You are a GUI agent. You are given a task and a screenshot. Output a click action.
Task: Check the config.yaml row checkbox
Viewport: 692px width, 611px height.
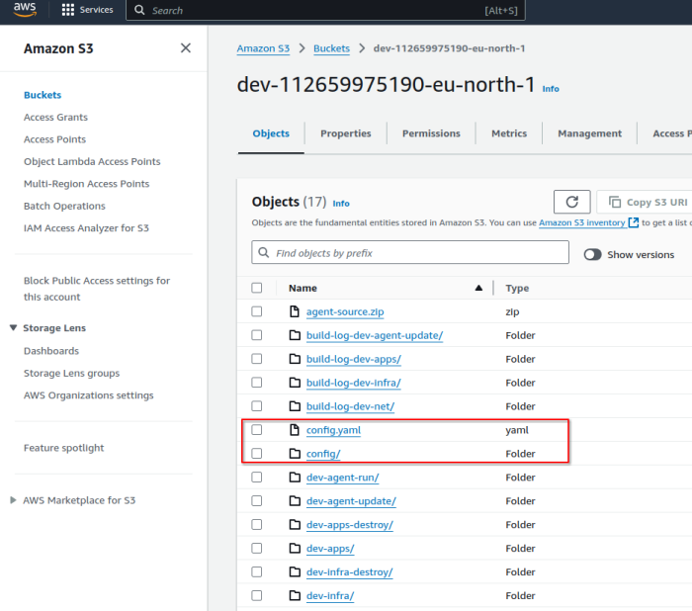256,429
